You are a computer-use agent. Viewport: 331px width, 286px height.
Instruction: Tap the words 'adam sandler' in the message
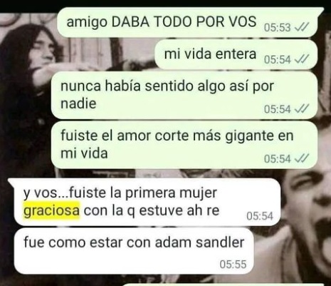199,242
